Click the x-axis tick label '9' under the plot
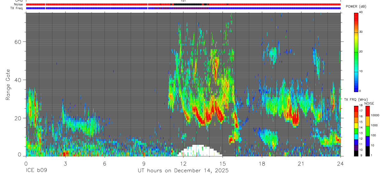 pos(144,163)
